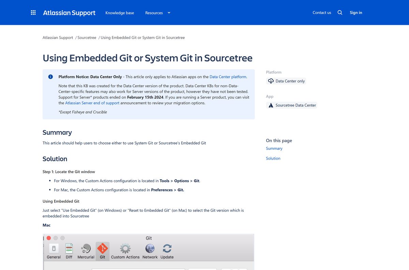Click the Sourcetree breadcrumb
Image resolution: width=409 pixels, height=270 pixels.
pyautogui.click(x=87, y=37)
